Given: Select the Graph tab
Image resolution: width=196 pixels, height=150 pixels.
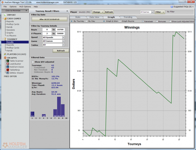Looking at the screenshot, I should (x=111, y=17).
